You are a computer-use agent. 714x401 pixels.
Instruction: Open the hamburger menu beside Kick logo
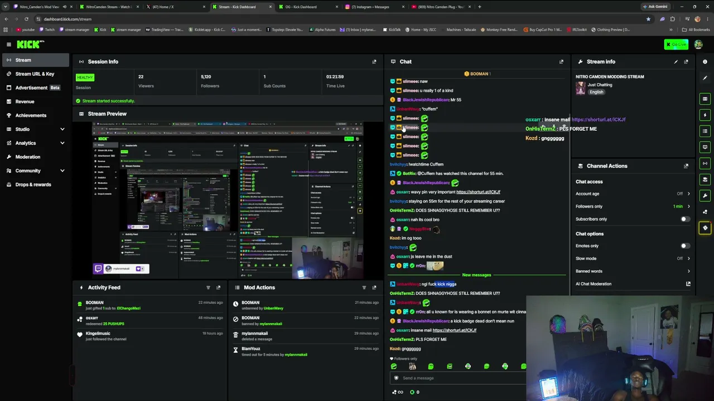pos(9,45)
